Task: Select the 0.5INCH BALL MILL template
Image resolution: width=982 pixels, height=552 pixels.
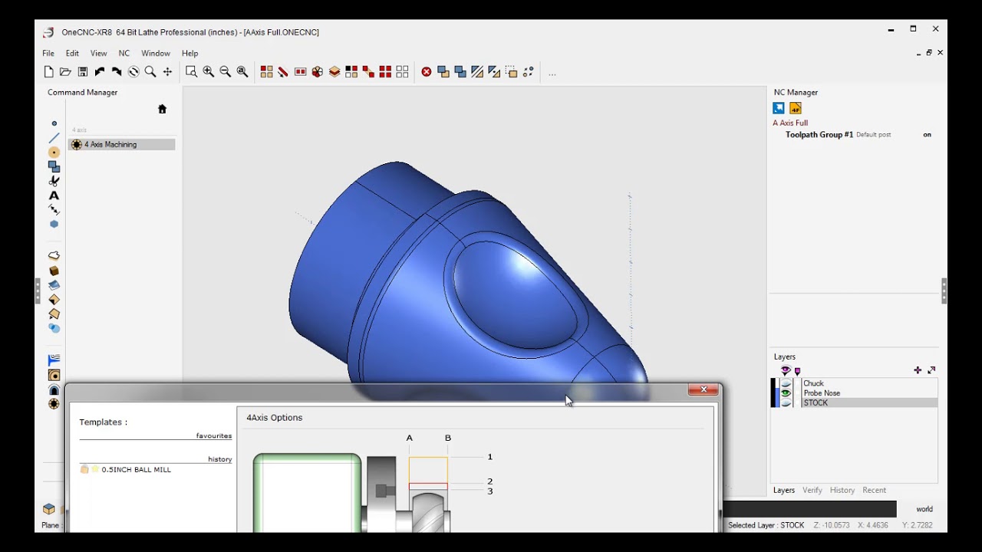Action: tap(136, 469)
